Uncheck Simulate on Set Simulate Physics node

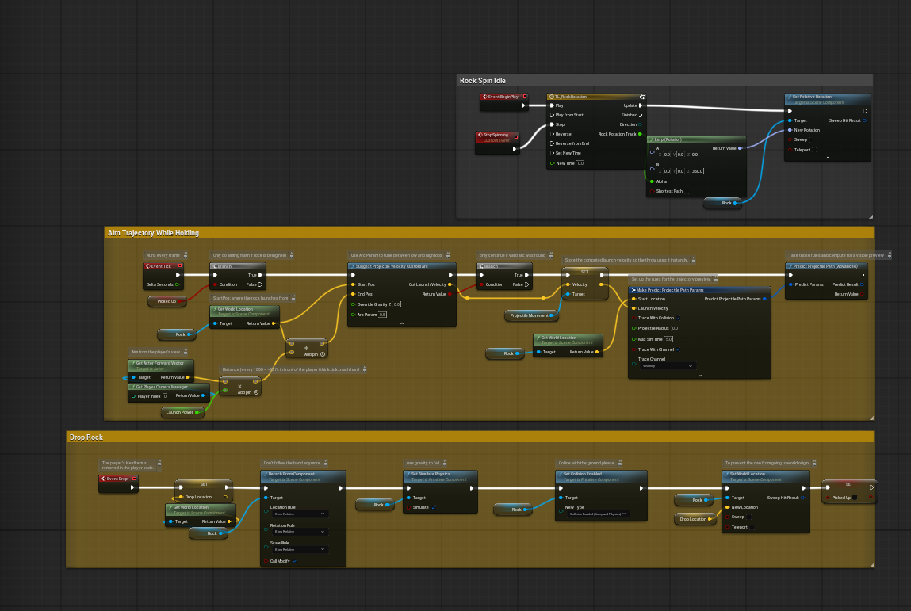pyautogui.click(x=433, y=507)
